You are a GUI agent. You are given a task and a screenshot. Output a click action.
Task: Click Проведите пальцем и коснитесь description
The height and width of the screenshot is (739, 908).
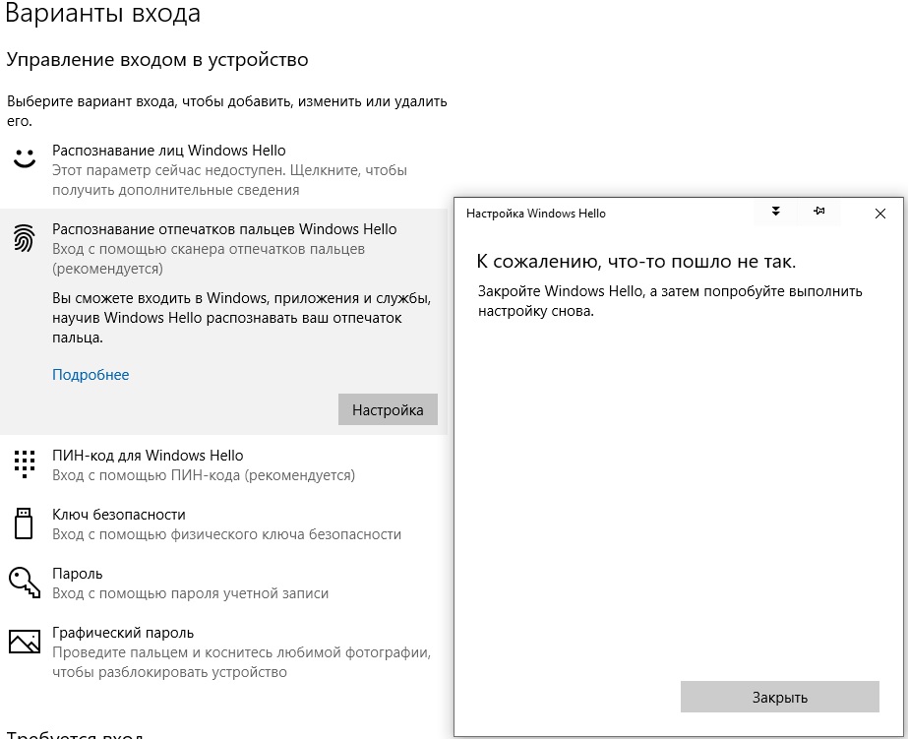tap(241, 662)
